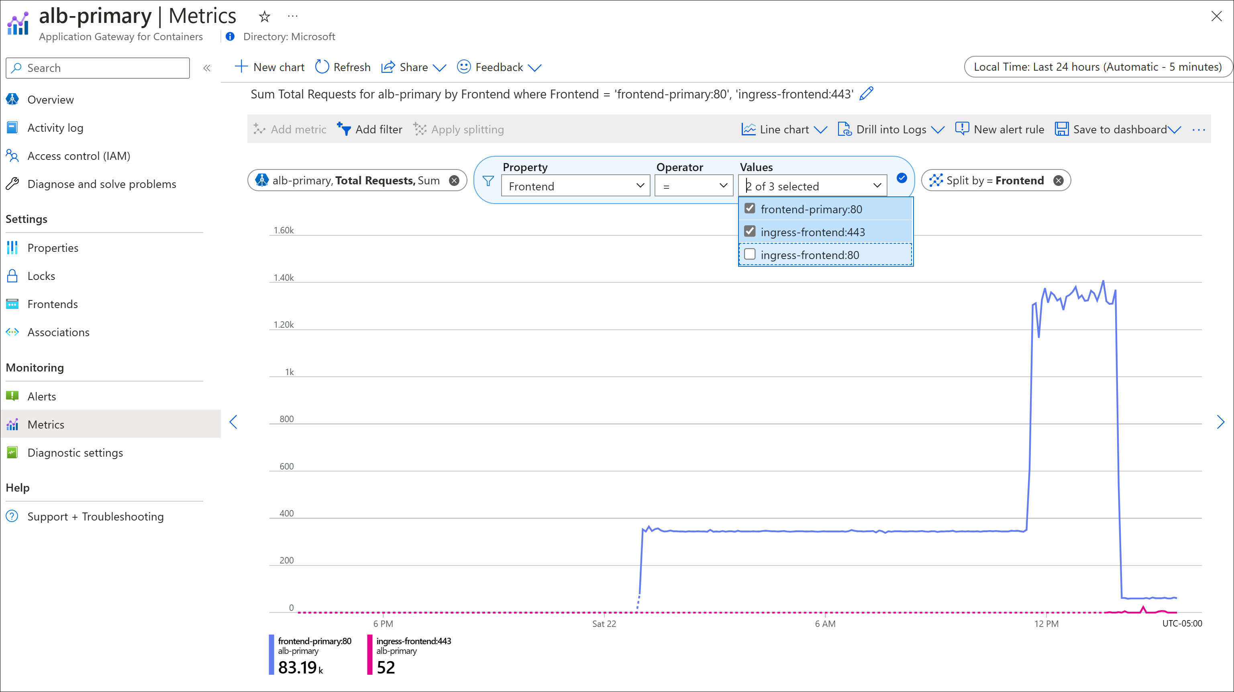
Task: Click the time range Local Time selector
Action: [x=1093, y=67]
